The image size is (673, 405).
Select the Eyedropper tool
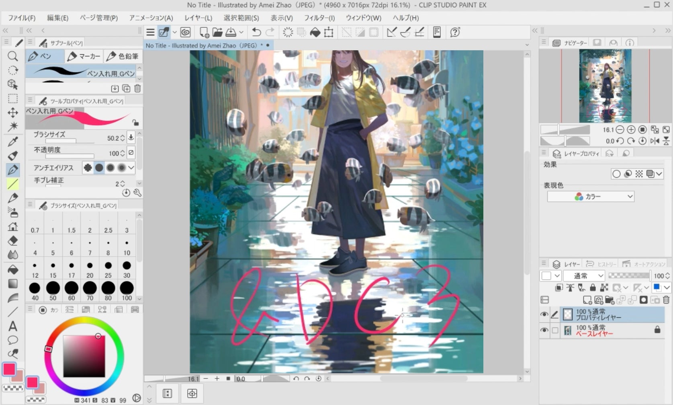13,141
